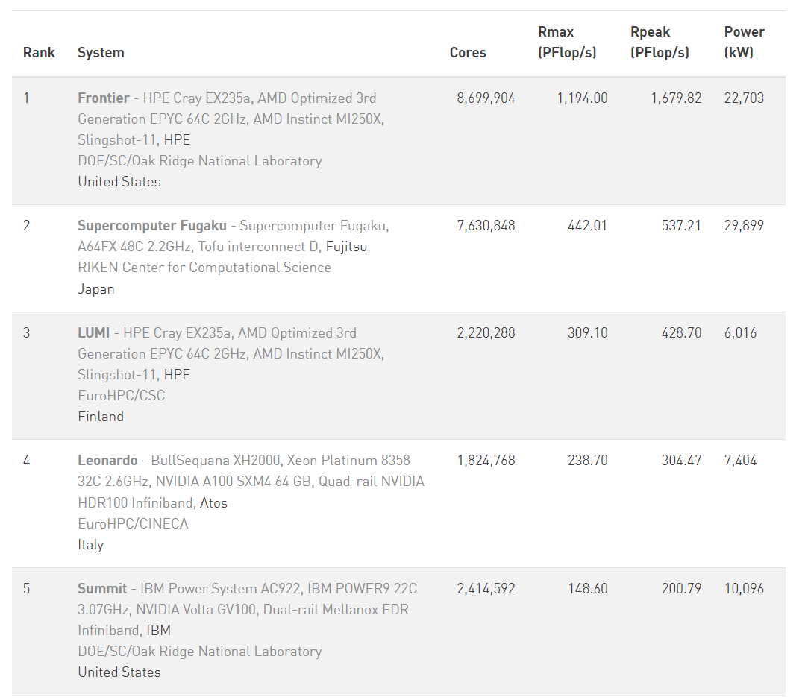
Task: Select the power value 22,703
Action: [744, 98]
